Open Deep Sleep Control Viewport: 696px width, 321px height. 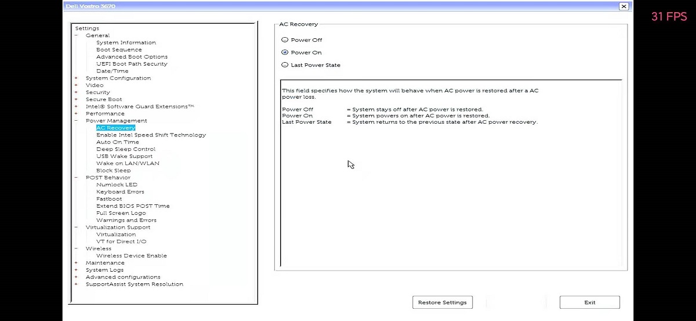[x=126, y=149]
